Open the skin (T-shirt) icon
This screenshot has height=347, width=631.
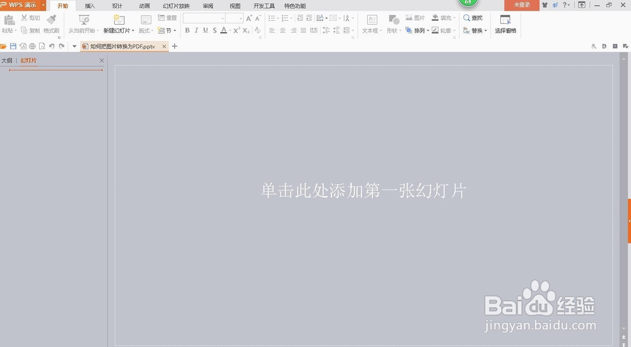pyautogui.click(x=545, y=5)
